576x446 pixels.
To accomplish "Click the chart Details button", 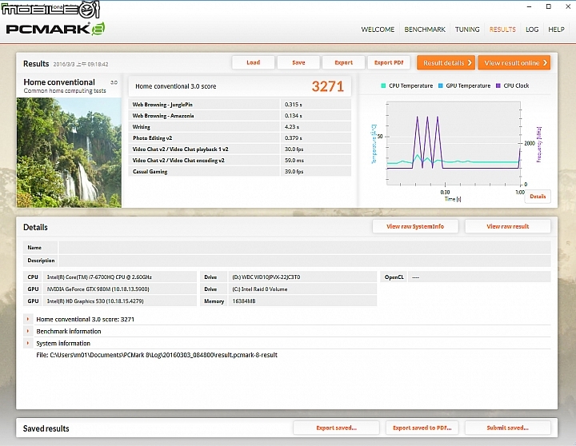I will [x=538, y=197].
